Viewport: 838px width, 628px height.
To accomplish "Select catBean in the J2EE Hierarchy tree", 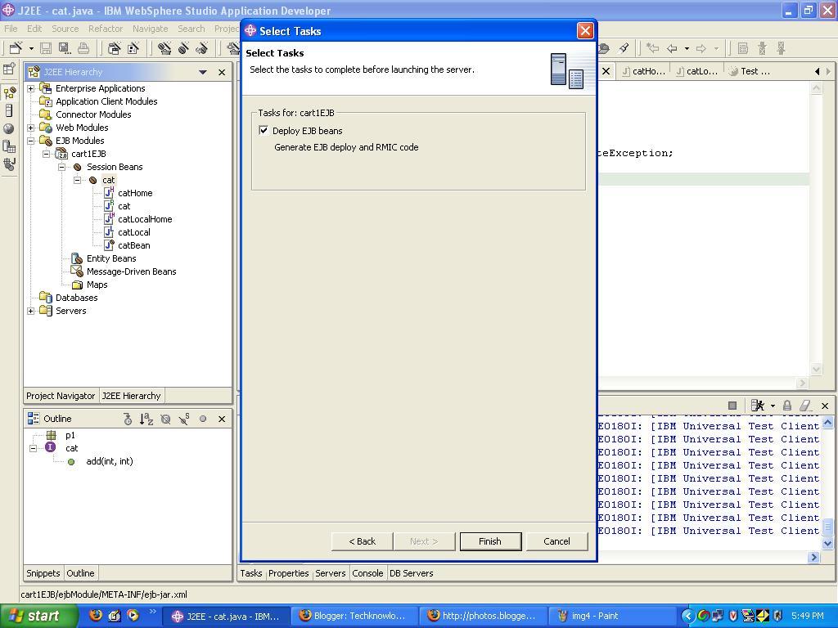I will 134,245.
